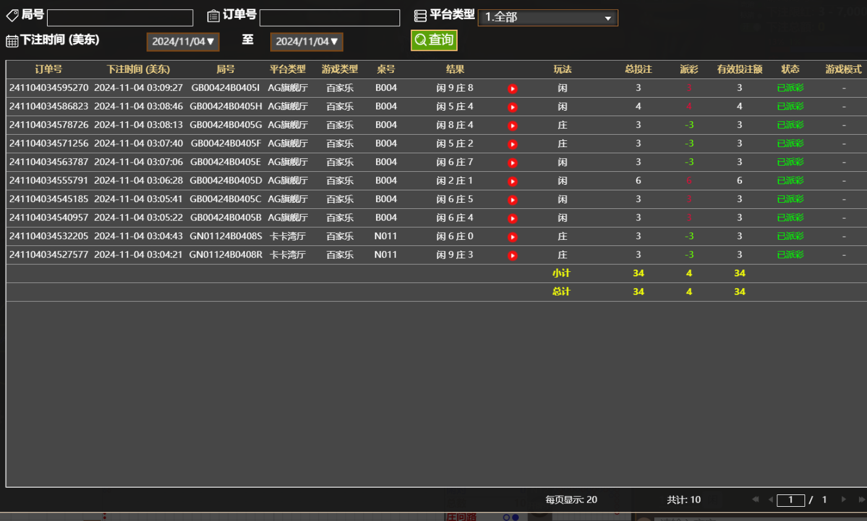
Task: Play replay for round GB00424B0405H
Action: (x=512, y=107)
